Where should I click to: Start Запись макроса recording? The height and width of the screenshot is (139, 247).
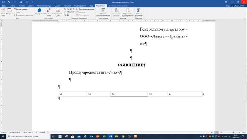point(20,9)
